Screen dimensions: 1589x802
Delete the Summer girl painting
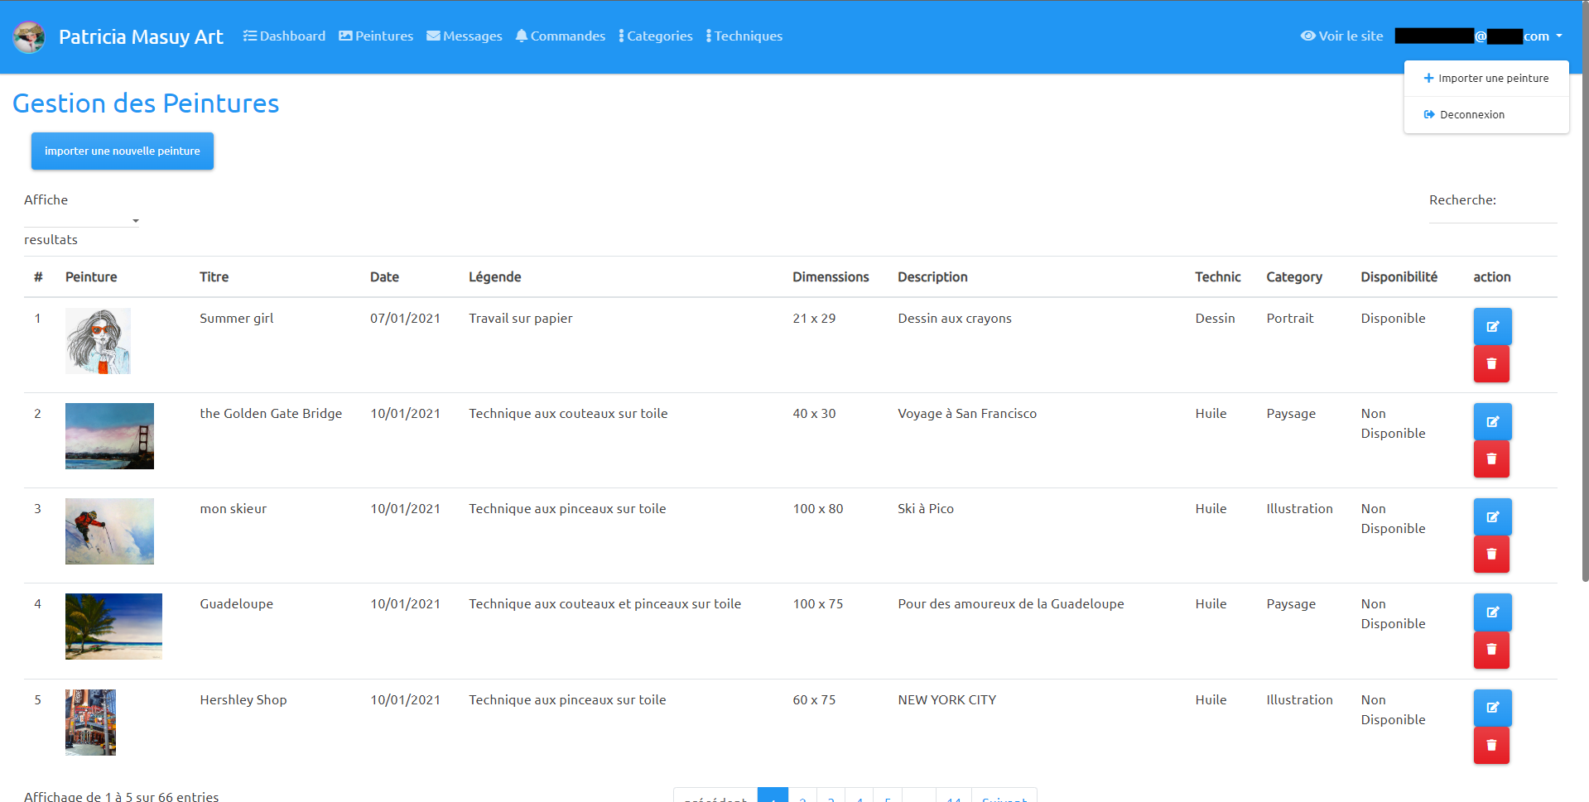click(x=1491, y=364)
